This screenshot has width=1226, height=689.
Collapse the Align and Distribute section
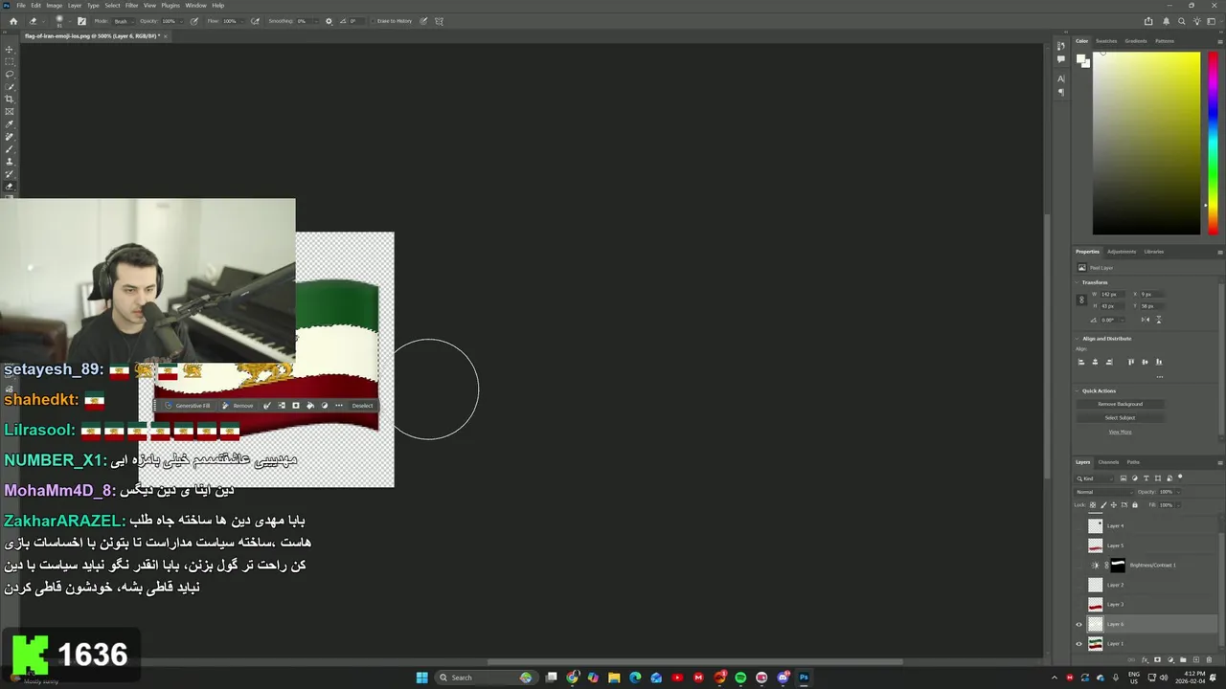[x=1078, y=339]
